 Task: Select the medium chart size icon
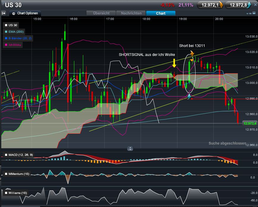[x=250, y=13]
